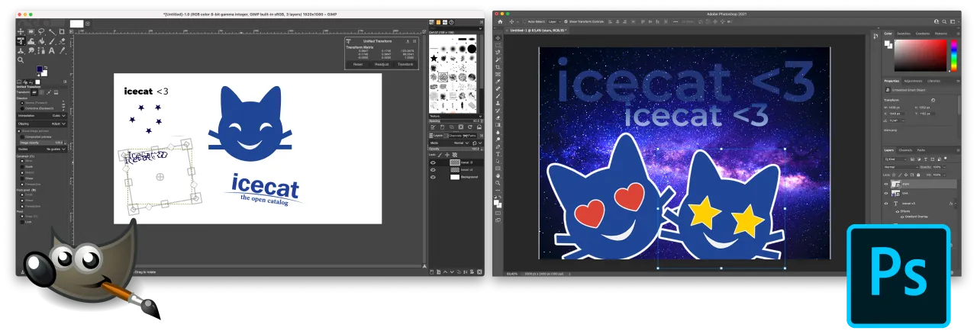Viewport: 977px width, 334px height.
Task: Select the Eraser tool in Photoshop
Action: click(498, 117)
